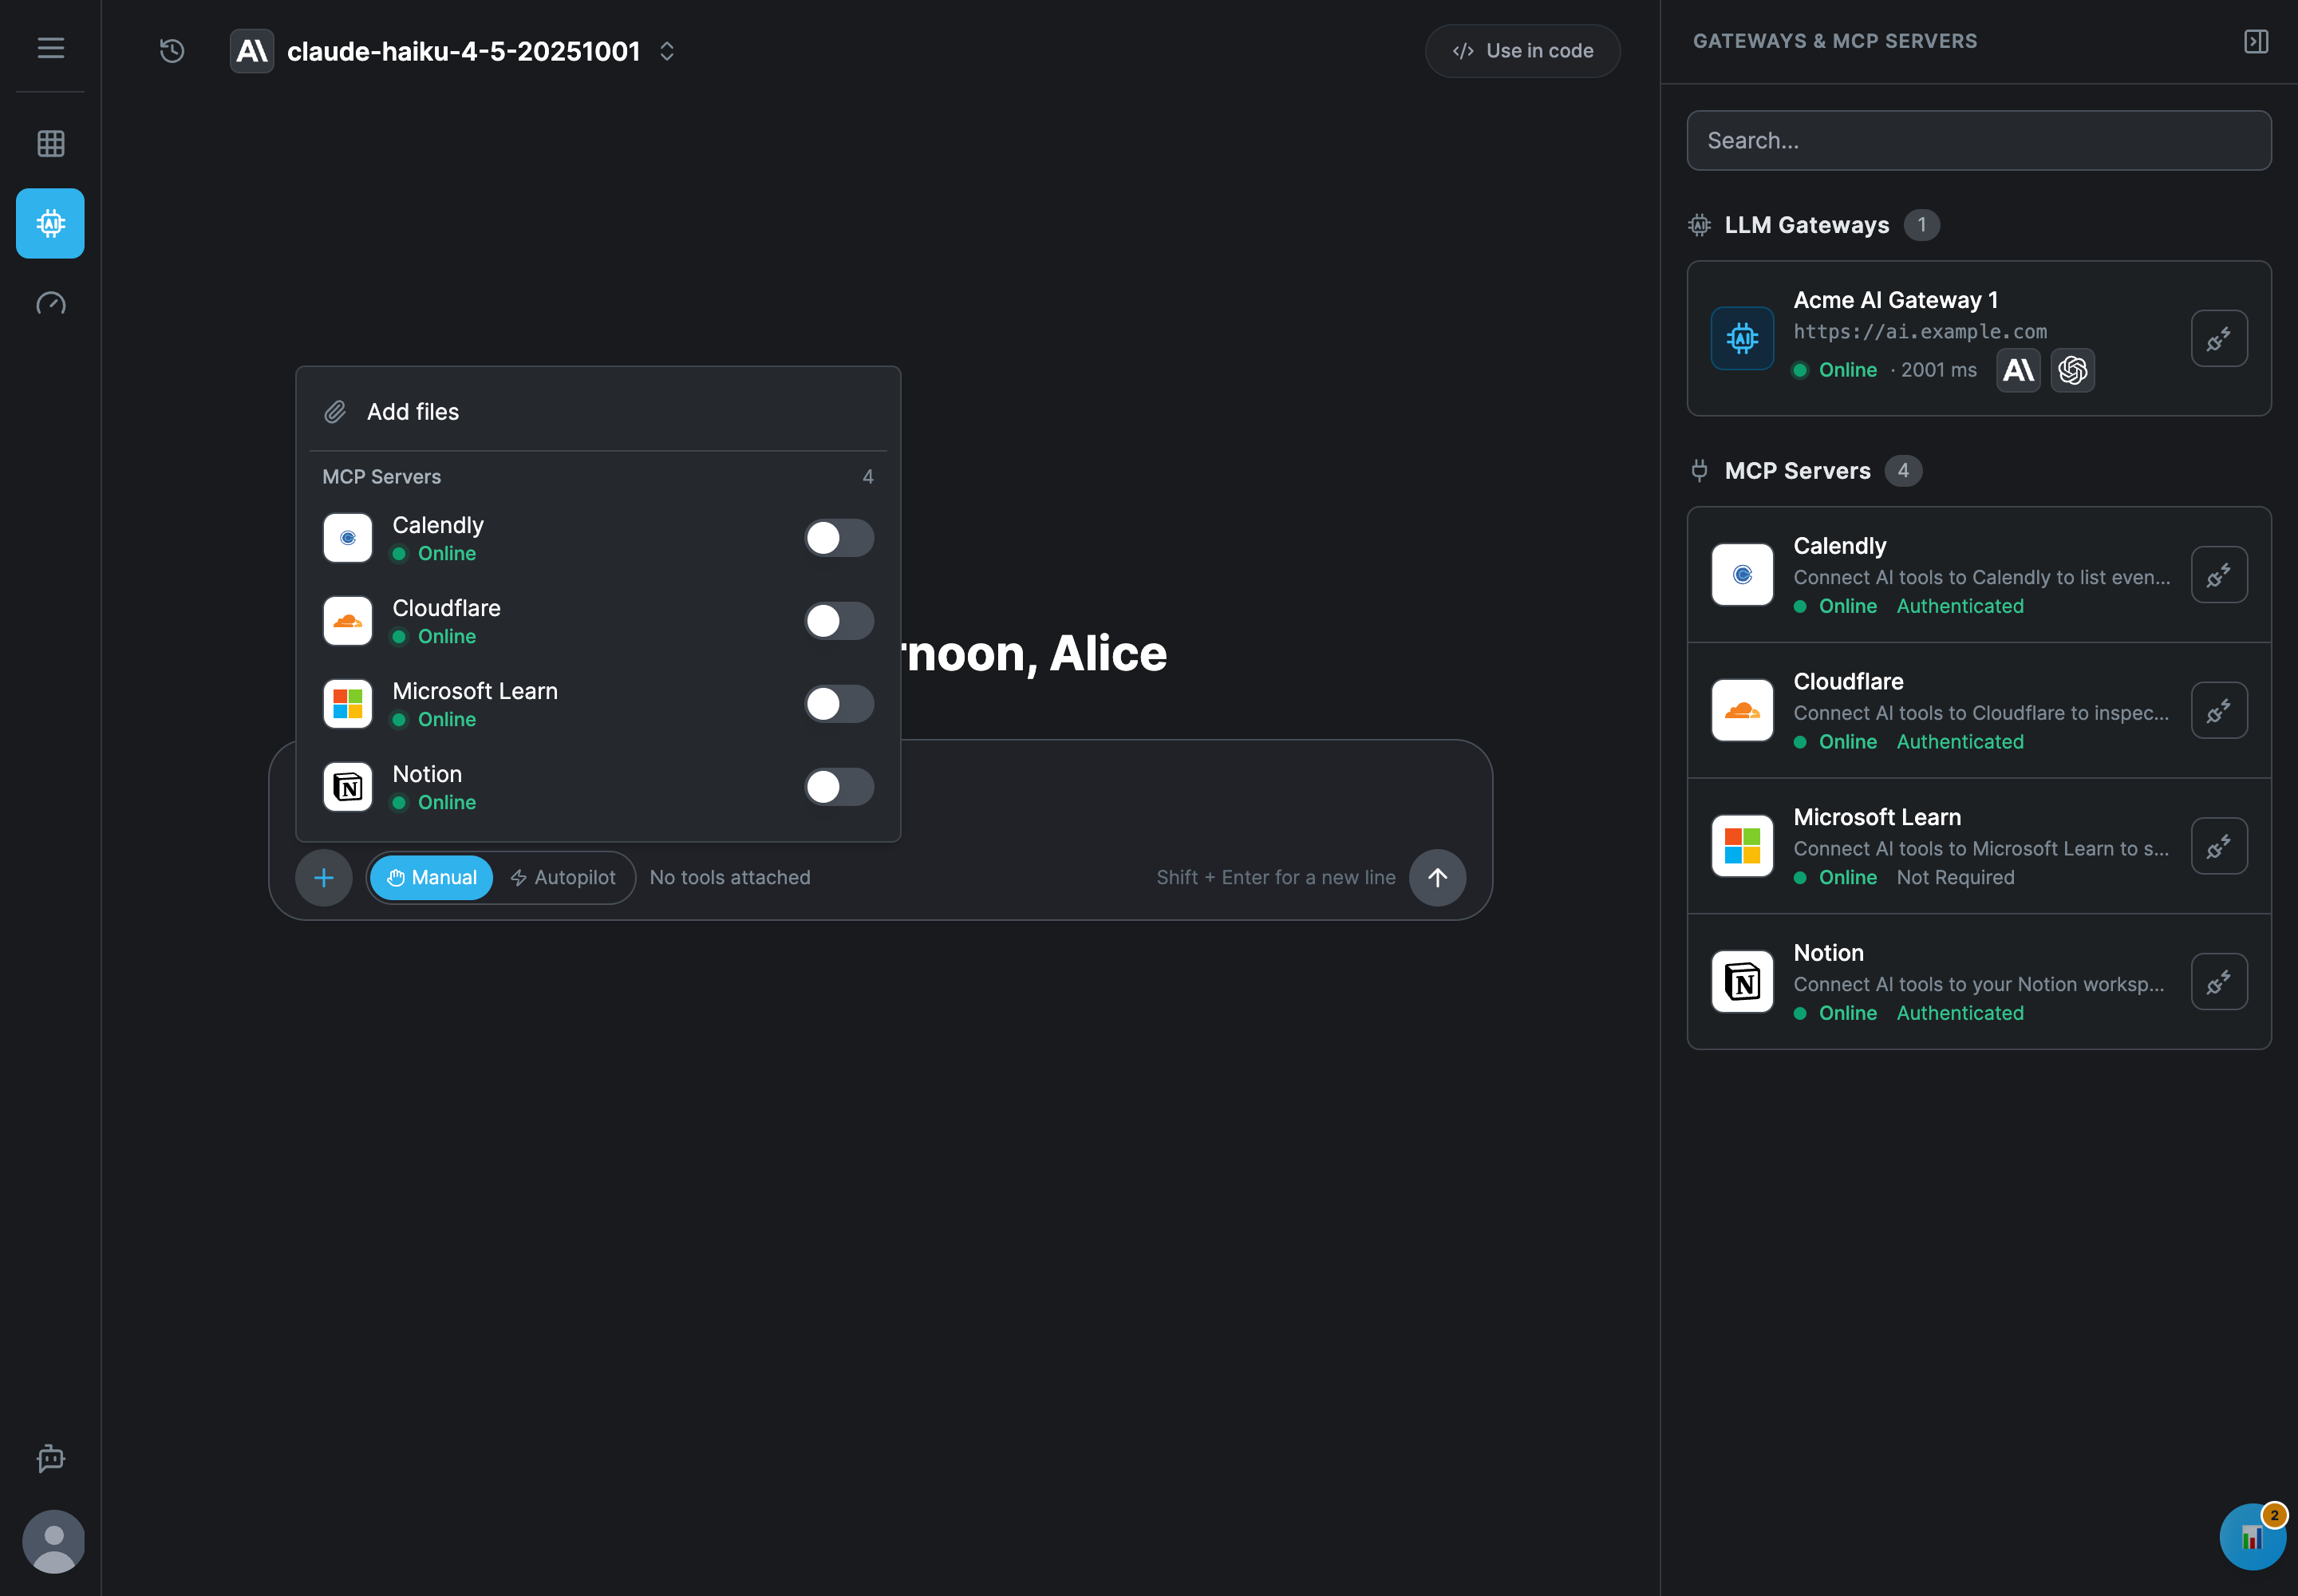Select Add files in popup menu
Image resolution: width=2298 pixels, height=1596 pixels.
coord(598,412)
